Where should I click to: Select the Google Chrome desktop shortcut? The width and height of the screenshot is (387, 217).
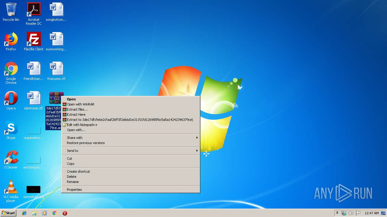[x=11, y=73]
